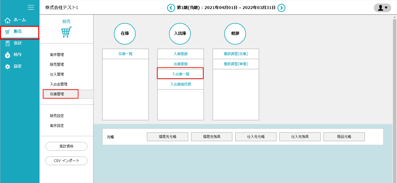Click the hamburger menu icon in sidebar

tap(31, 7)
